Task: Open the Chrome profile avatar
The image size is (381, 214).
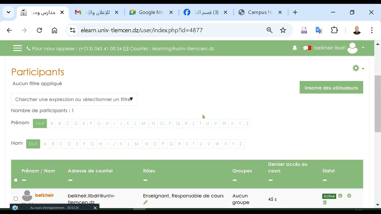Action: [357, 30]
